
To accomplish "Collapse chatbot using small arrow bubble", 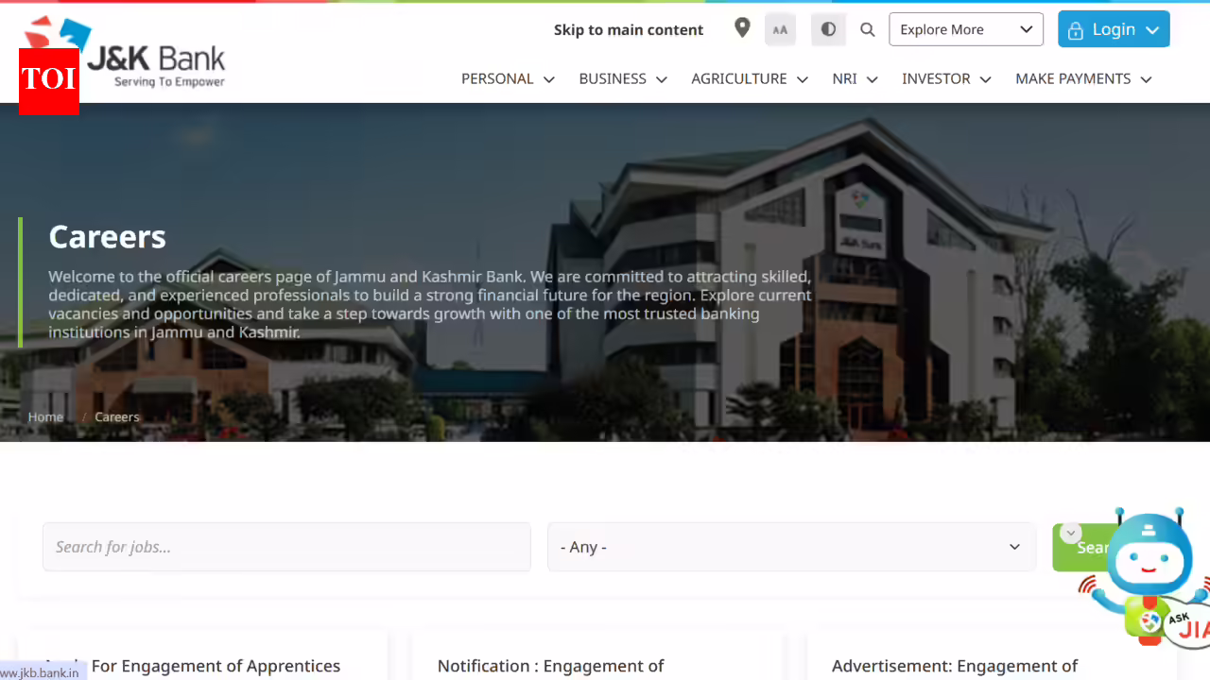I will pyautogui.click(x=1070, y=534).
